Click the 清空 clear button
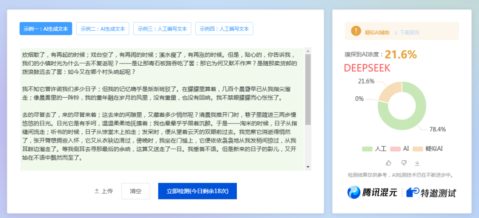Image resolution: width=479 pixels, height=218 pixels. [136, 191]
